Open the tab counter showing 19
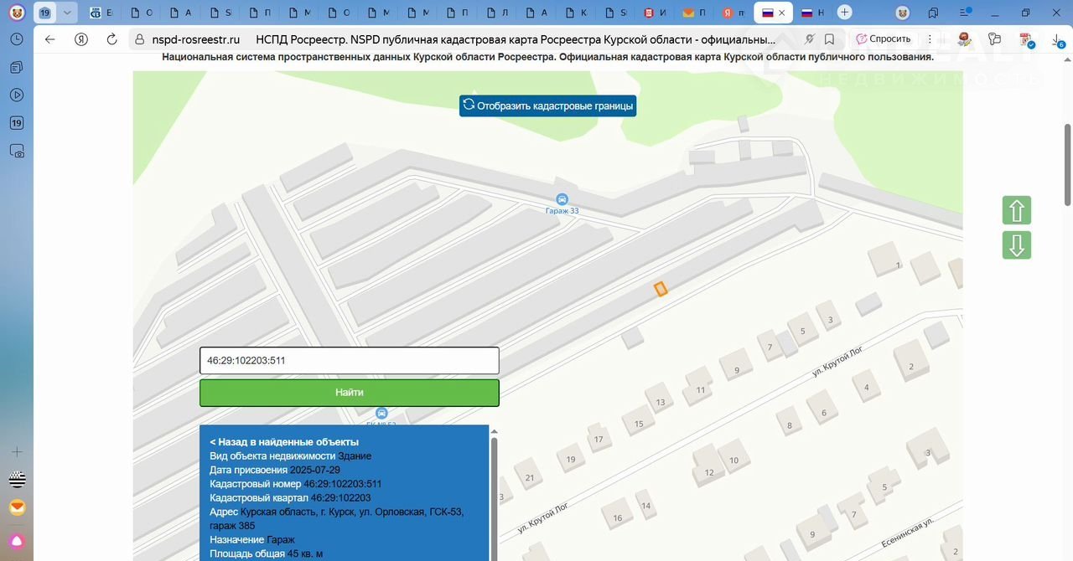This screenshot has height=561, width=1073. (44, 13)
